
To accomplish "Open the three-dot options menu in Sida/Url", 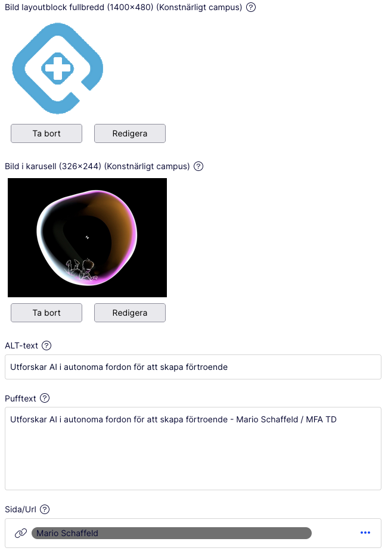I will coord(365,533).
